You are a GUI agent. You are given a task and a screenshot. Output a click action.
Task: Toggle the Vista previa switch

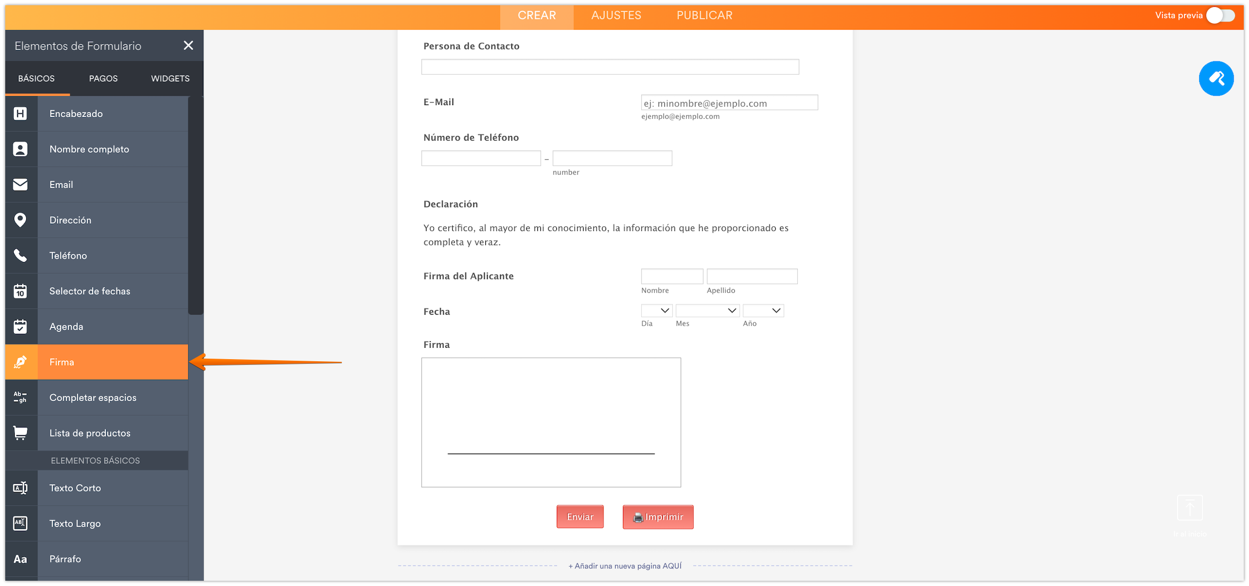pyautogui.click(x=1220, y=15)
